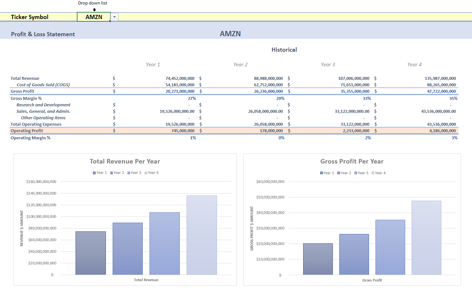Click the Year 3 legend in revenue chart

(134, 172)
